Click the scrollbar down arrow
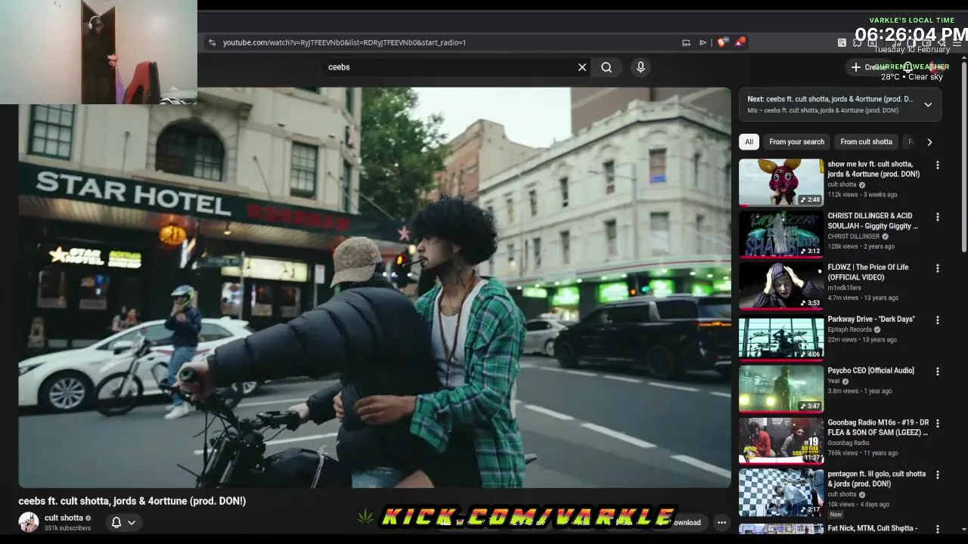Image resolution: width=968 pixels, height=544 pixels. (x=963, y=530)
